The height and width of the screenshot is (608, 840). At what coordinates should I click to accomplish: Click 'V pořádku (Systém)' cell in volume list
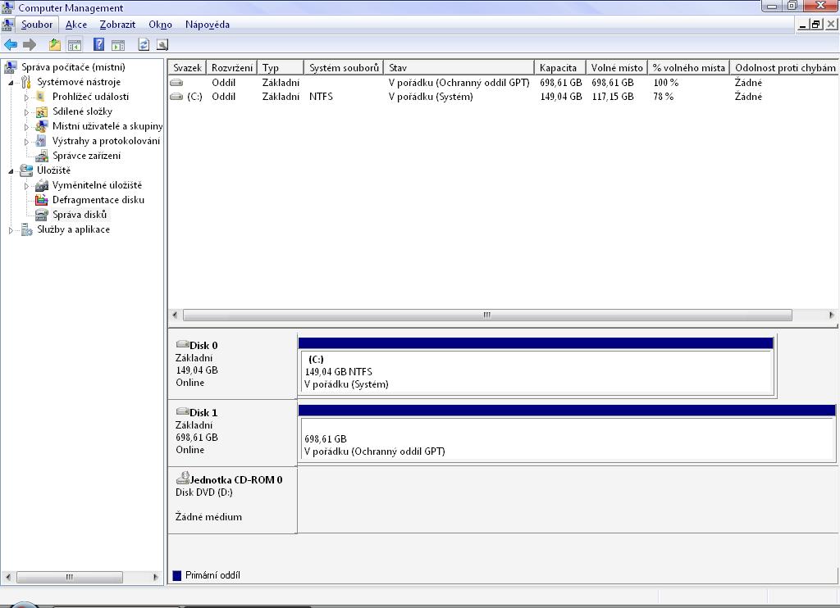[x=431, y=97]
